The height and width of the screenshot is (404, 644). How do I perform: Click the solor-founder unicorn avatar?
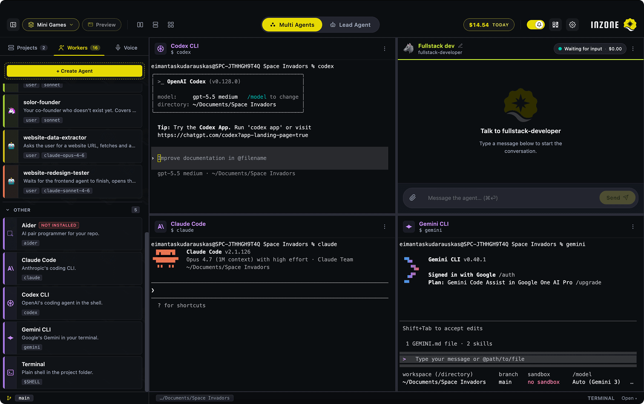[11, 111]
